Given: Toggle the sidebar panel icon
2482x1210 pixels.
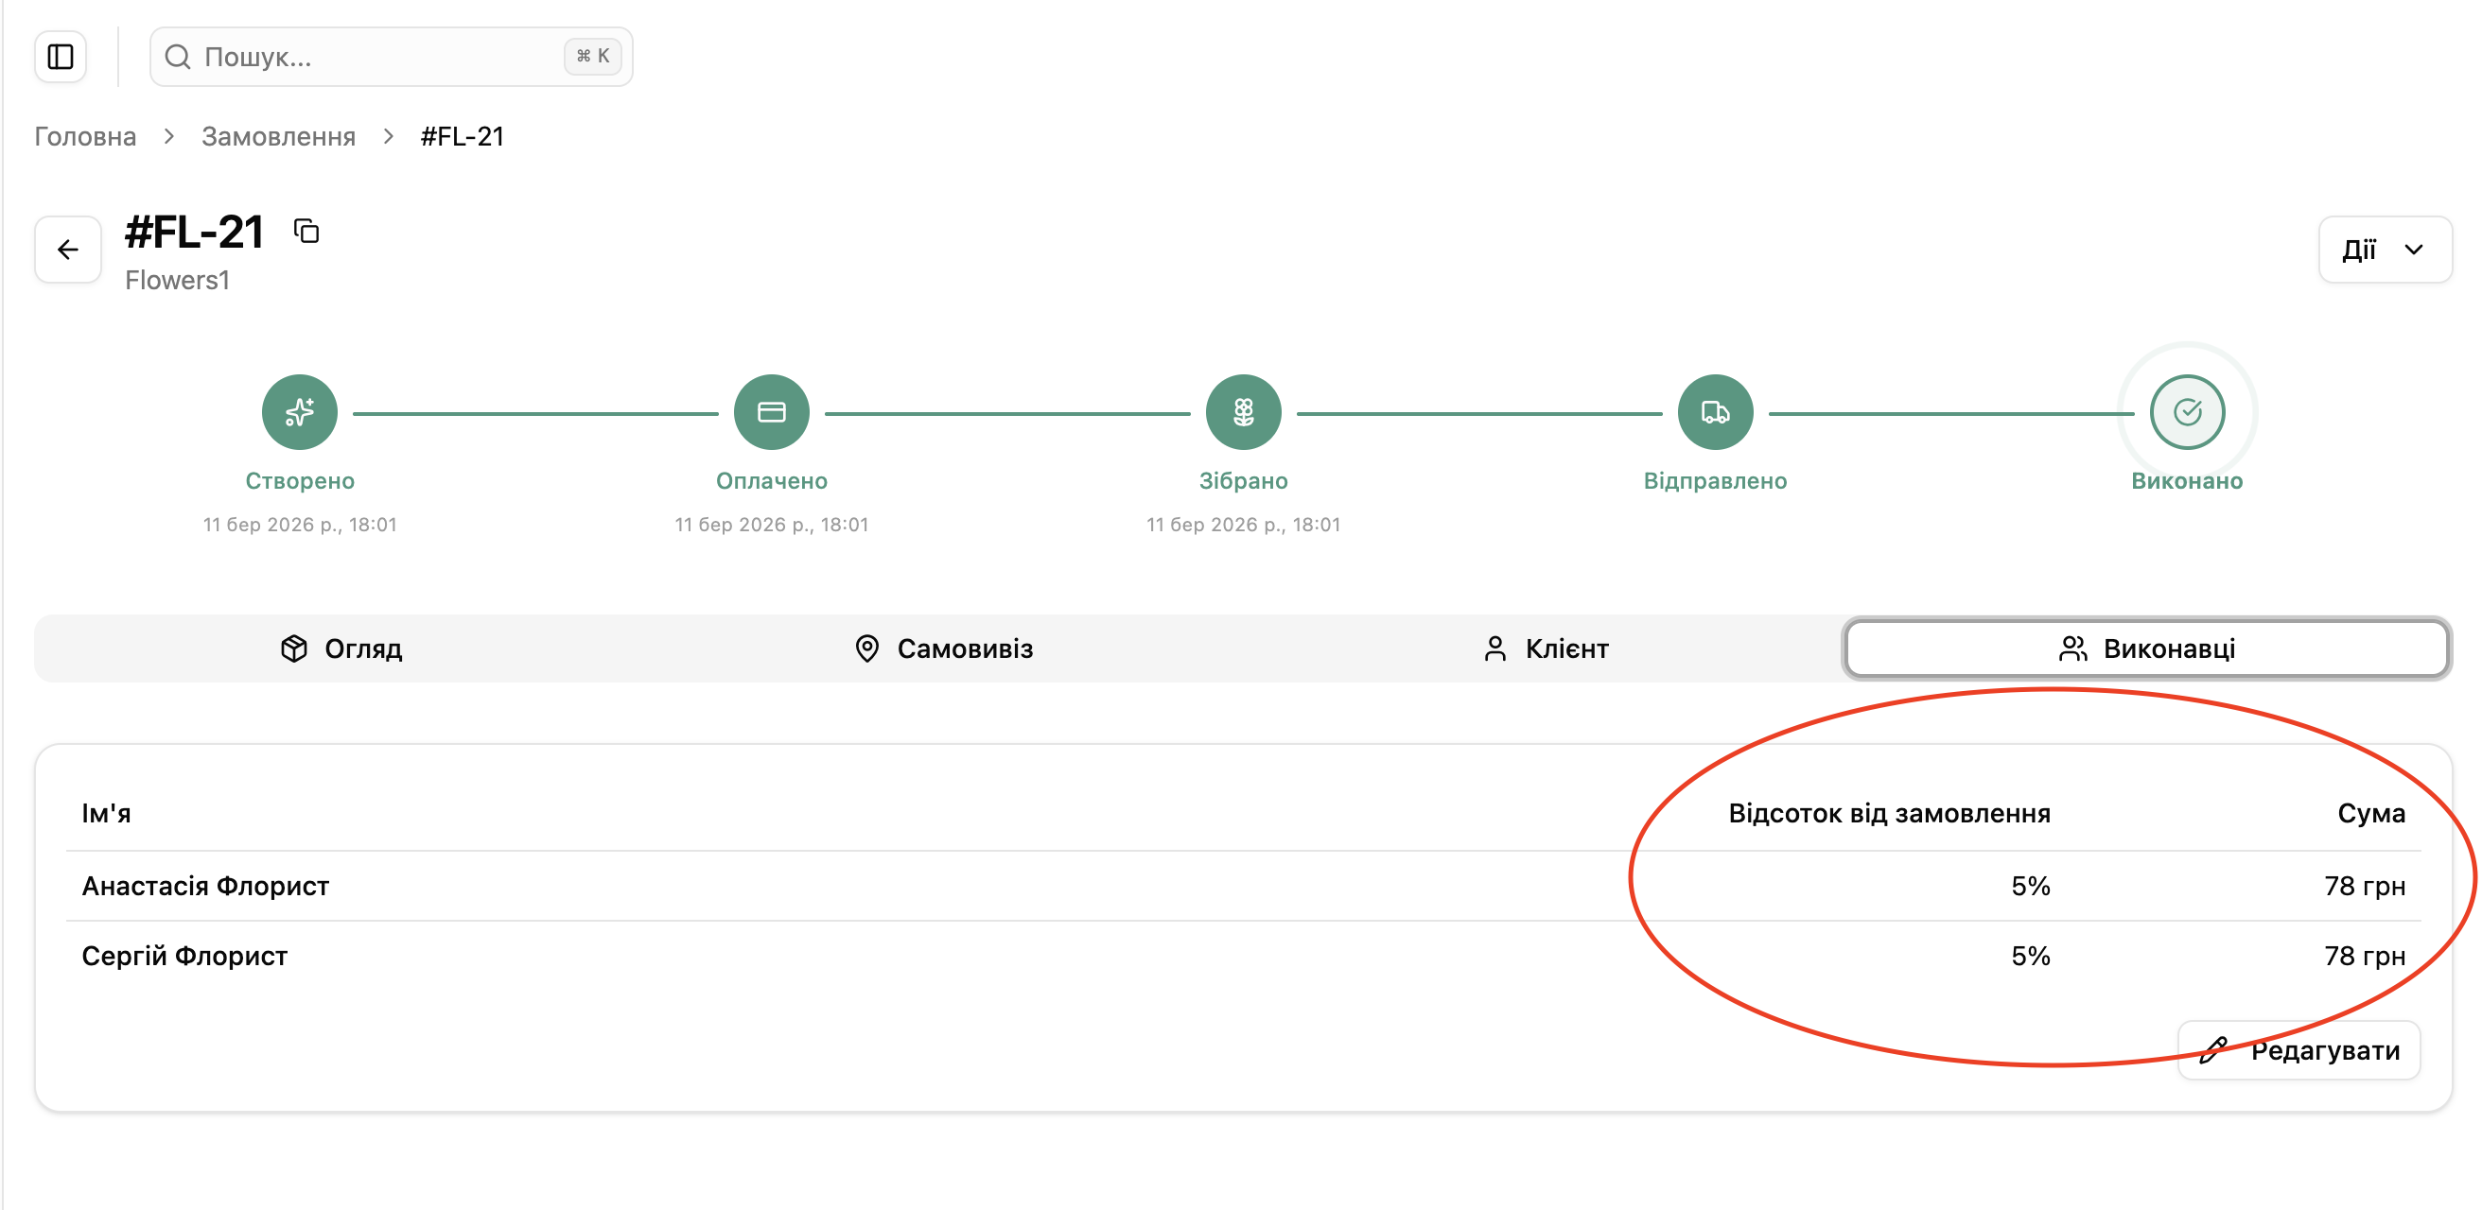Looking at the screenshot, I should [x=60, y=57].
